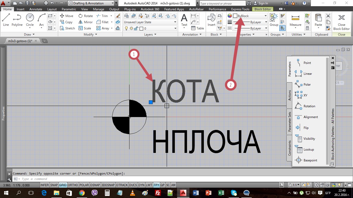353x198 pixels.
Task: Click the Trim tool
Action: click(102, 16)
